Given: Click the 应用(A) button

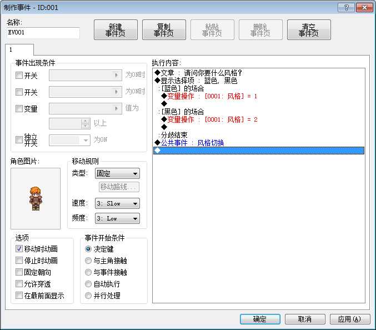Looking at the screenshot, I should (350, 319).
